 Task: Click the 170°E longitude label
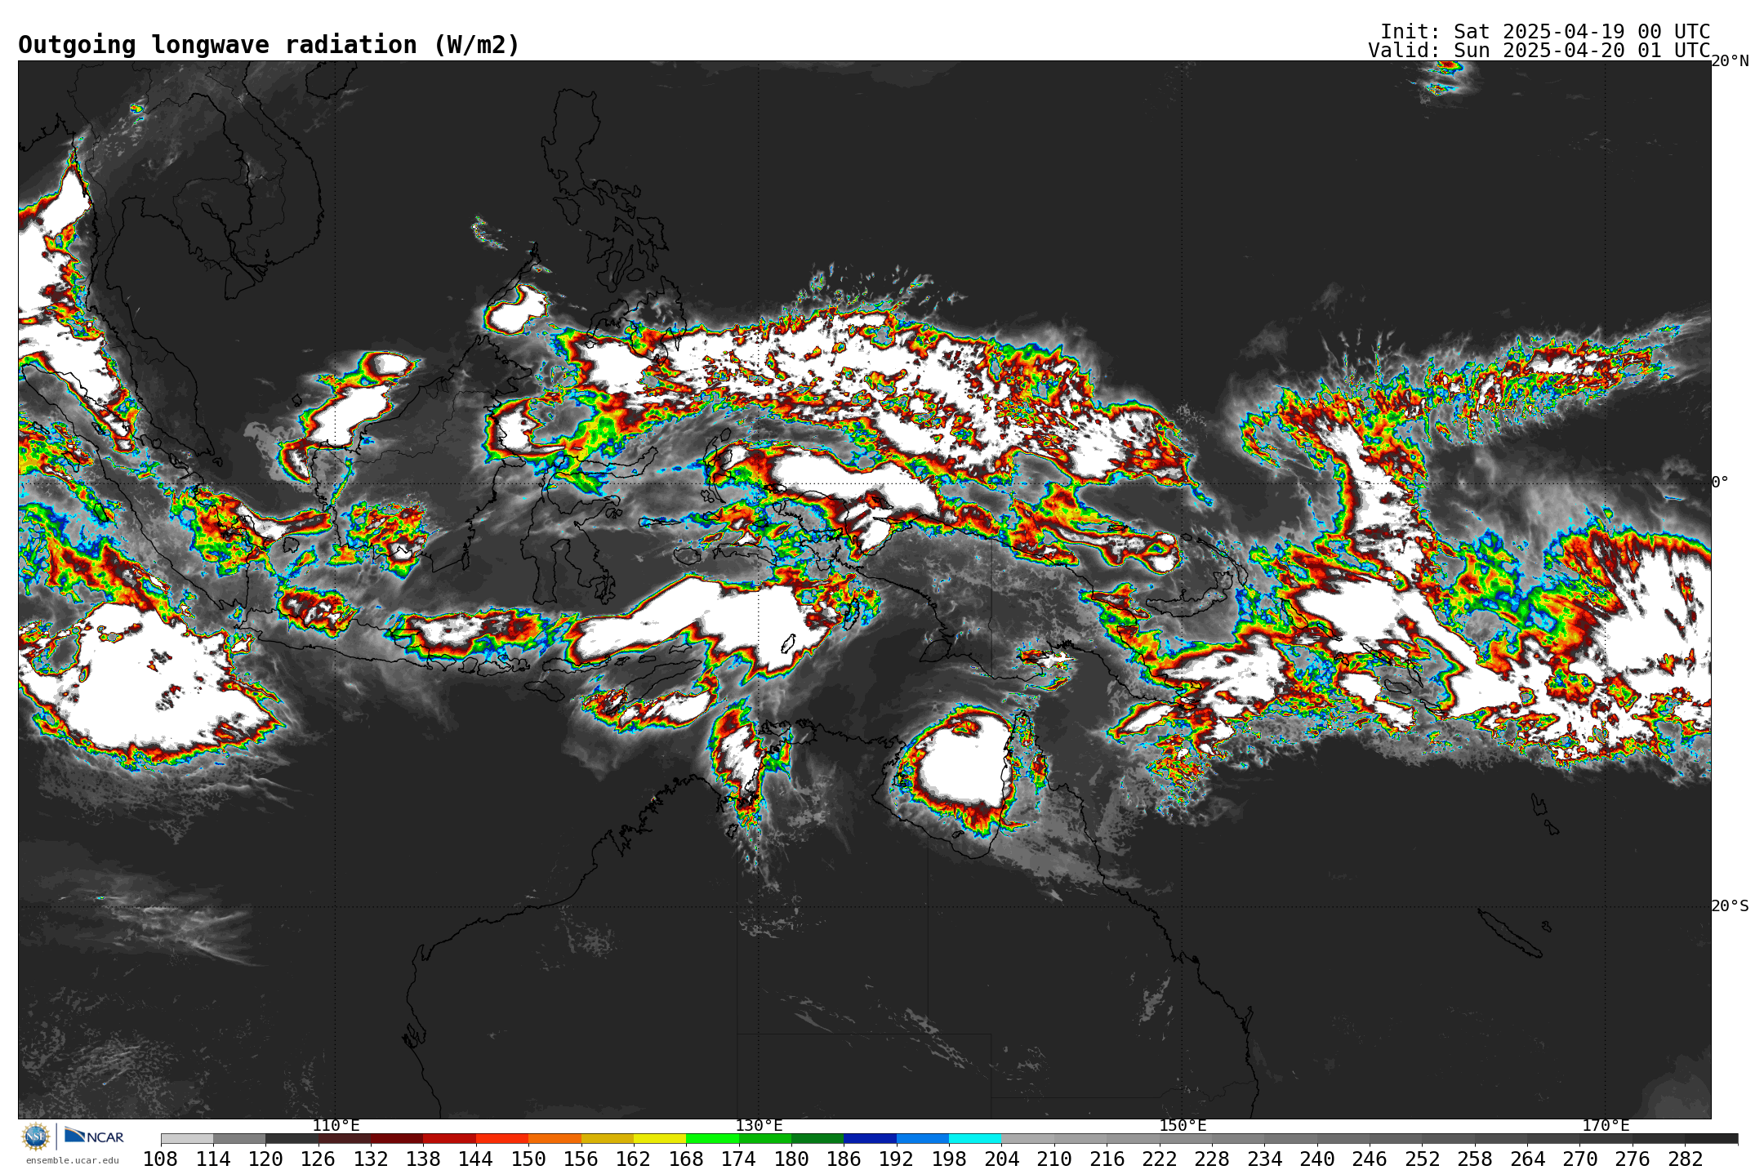pos(1606,1125)
